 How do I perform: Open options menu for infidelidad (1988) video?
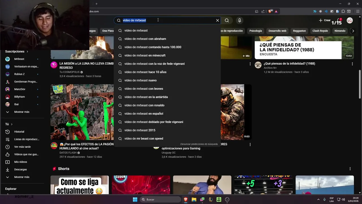(x=352, y=64)
